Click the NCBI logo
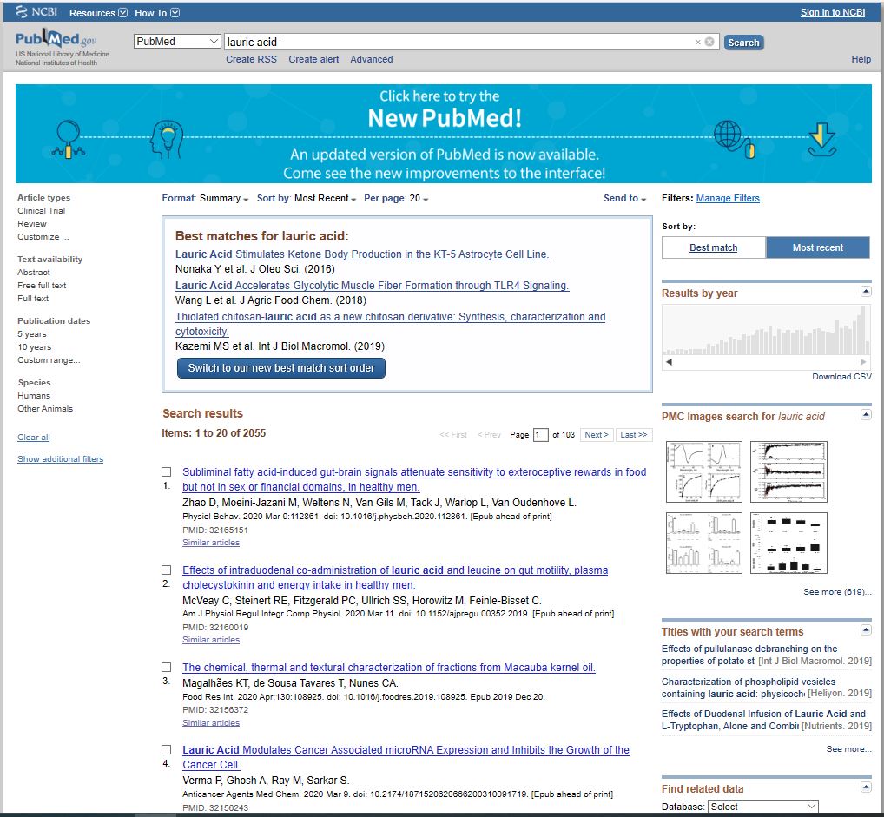884x817 pixels. pyautogui.click(x=37, y=12)
